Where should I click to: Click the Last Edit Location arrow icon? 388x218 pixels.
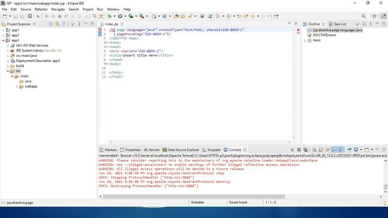(x=239, y=16)
